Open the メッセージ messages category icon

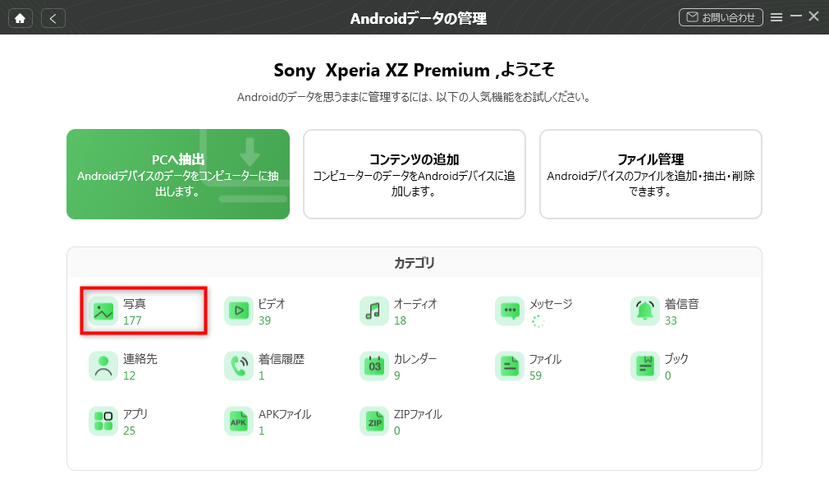510,311
